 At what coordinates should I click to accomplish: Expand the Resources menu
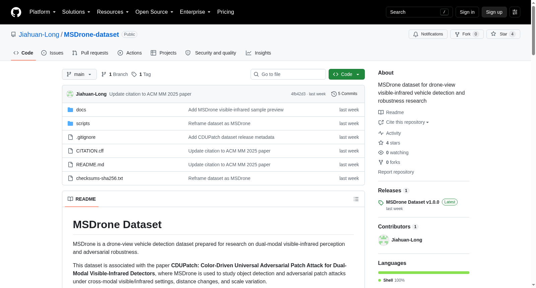[x=113, y=12]
